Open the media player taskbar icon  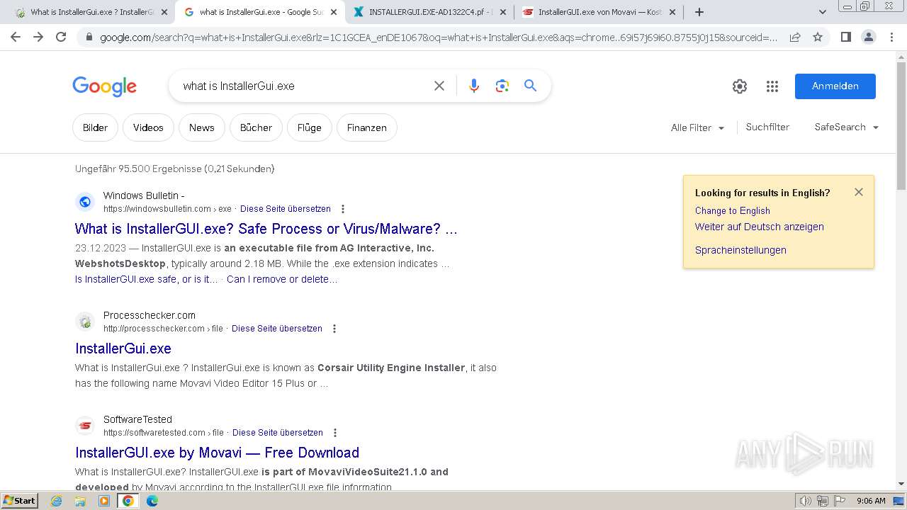point(104,501)
